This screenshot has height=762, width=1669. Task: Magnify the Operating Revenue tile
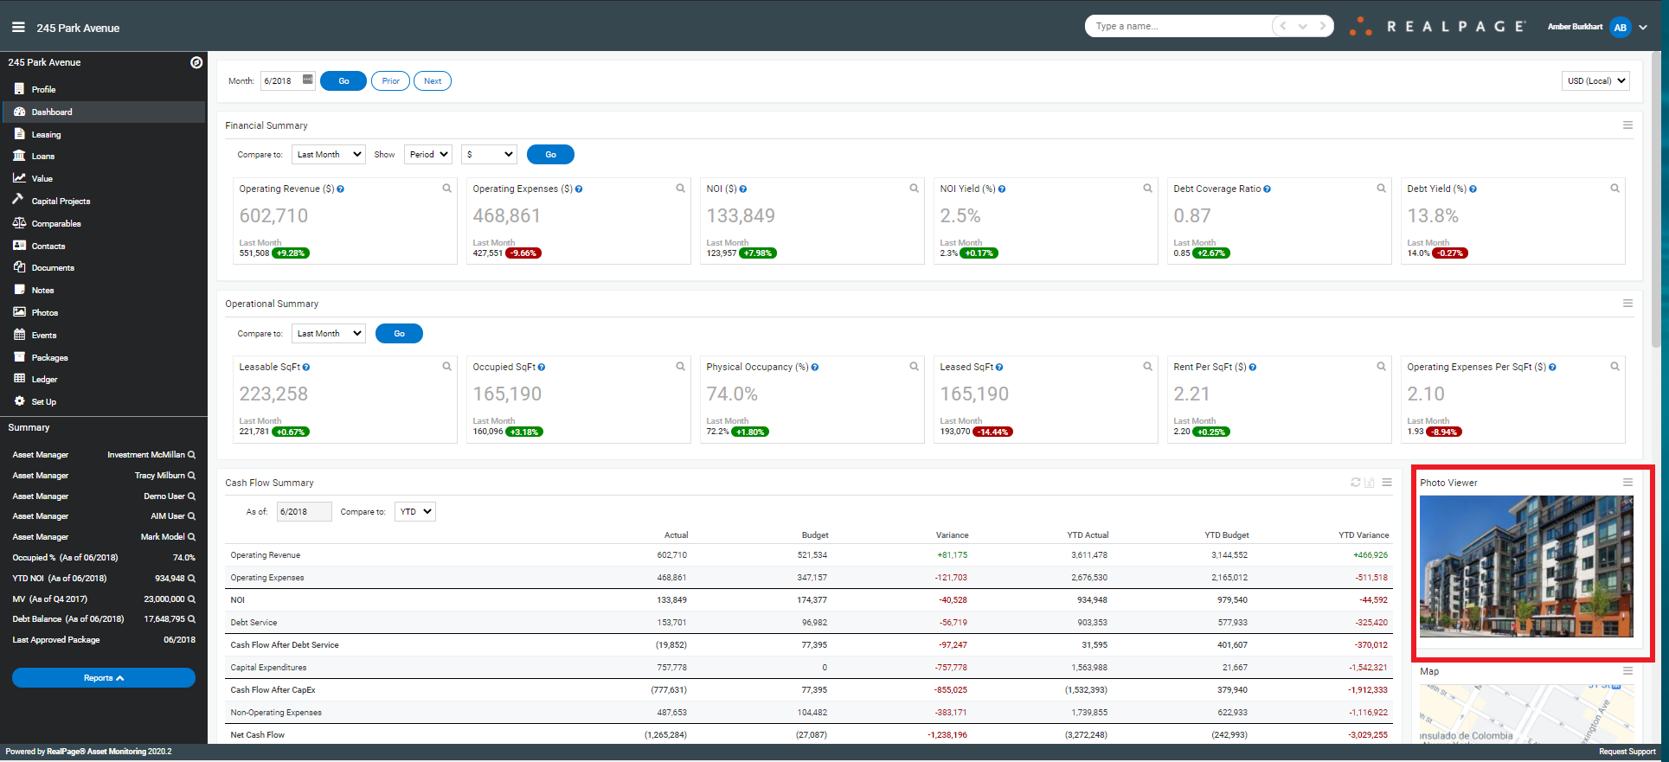pyautogui.click(x=447, y=188)
